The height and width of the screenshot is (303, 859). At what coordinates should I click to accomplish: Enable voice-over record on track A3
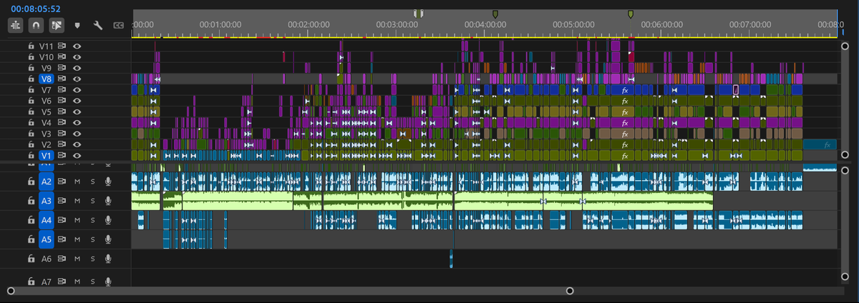pos(108,201)
